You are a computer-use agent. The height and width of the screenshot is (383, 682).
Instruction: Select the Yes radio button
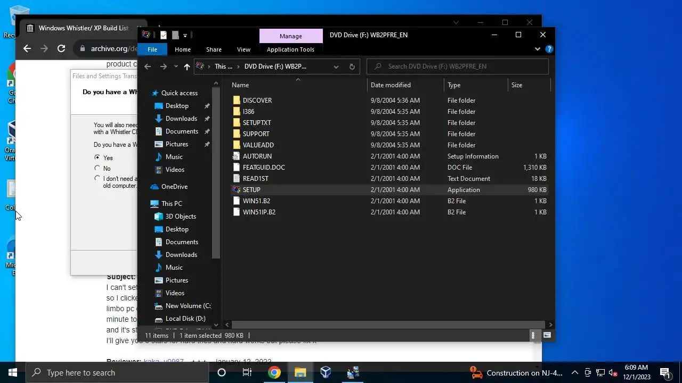97,157
